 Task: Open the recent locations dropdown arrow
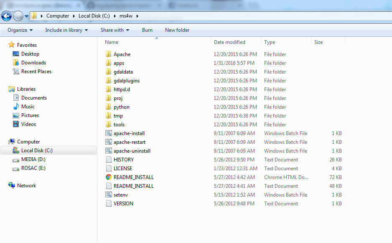coord(26,16)
